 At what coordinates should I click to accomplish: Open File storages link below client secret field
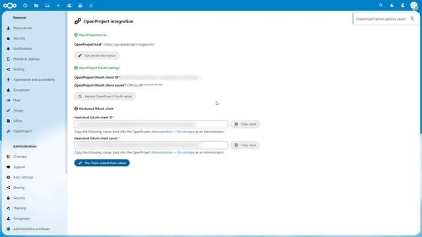click(x=173, y=153)
